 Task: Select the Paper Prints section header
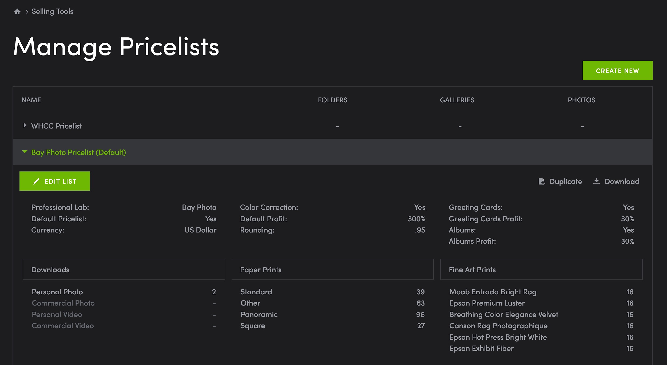point(332,270)
